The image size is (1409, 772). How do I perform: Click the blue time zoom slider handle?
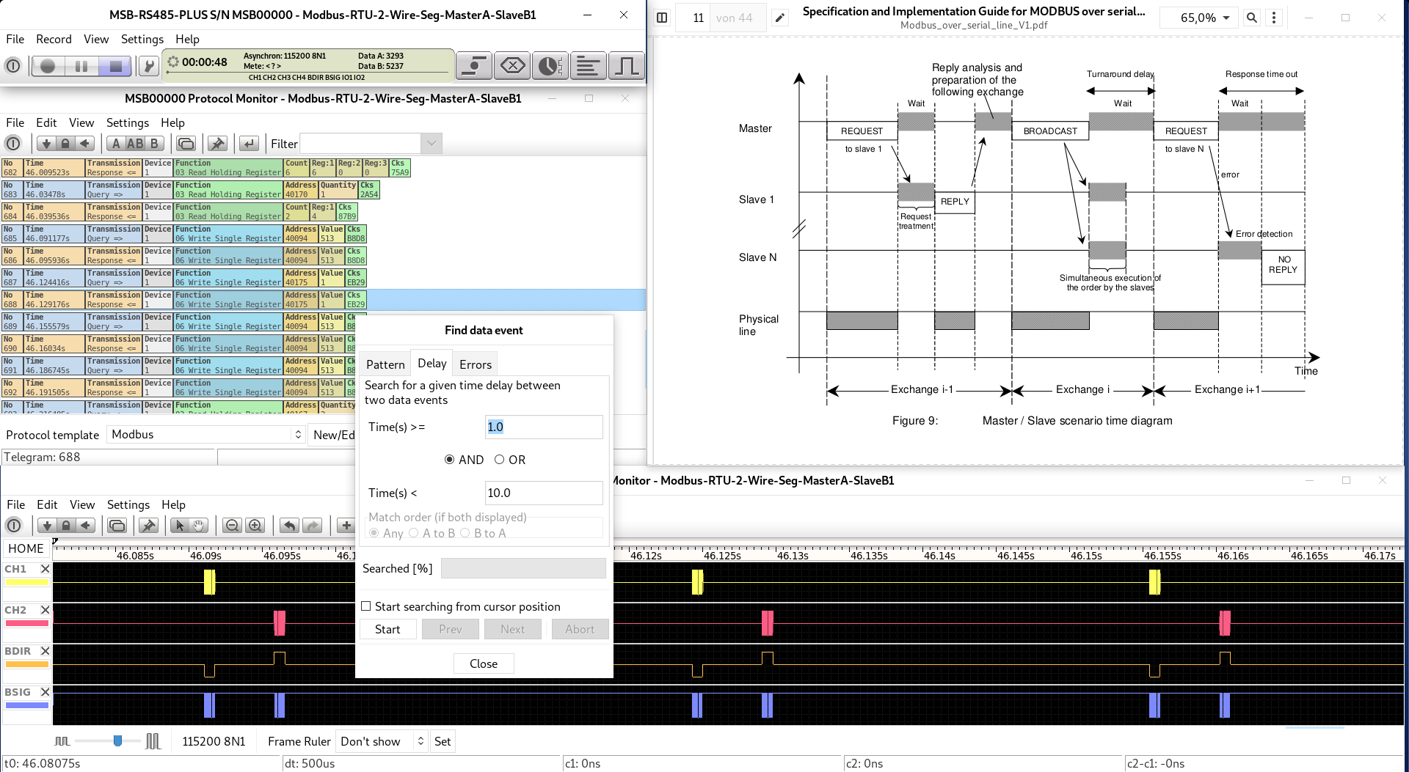coord(117,741)
